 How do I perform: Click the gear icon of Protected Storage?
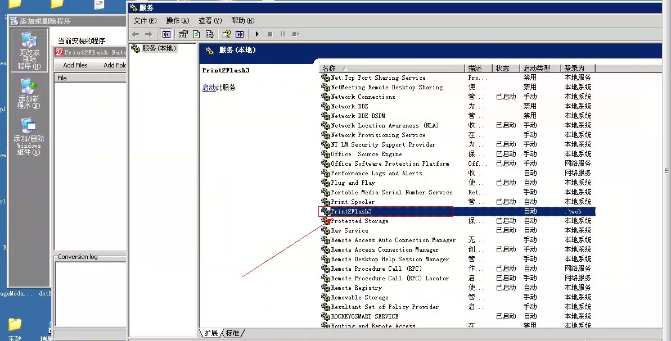point(326,221)
